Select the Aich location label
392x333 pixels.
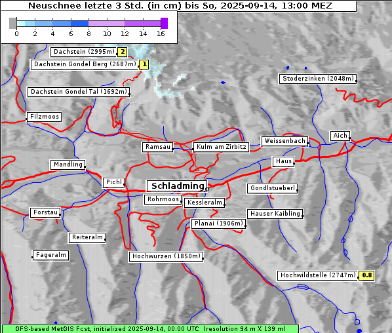(340, 136)
